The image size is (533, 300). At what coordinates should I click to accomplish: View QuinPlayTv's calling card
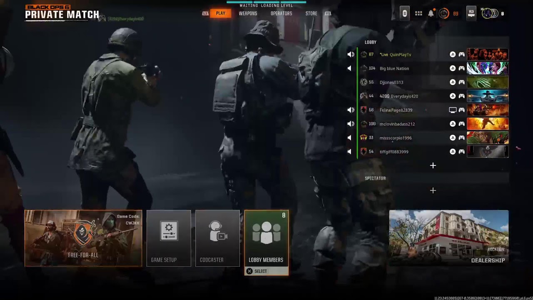point(488,54)
